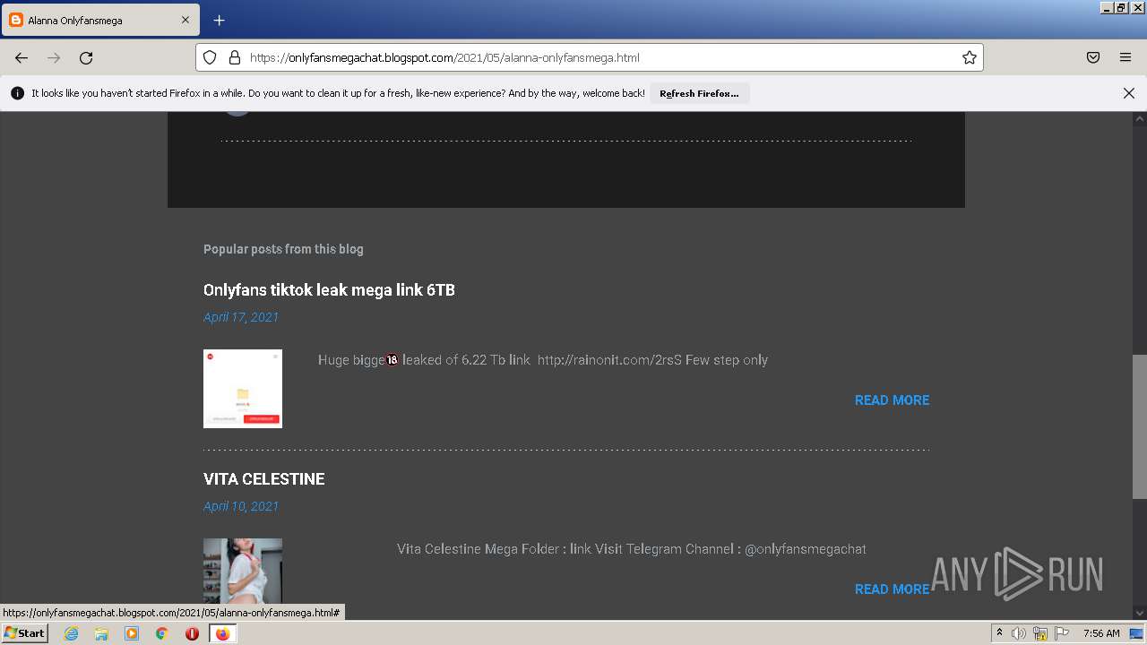
Task: Open post Onlyfans tiktok leak mega link 6TB
Action: click(x=329, y=290)
